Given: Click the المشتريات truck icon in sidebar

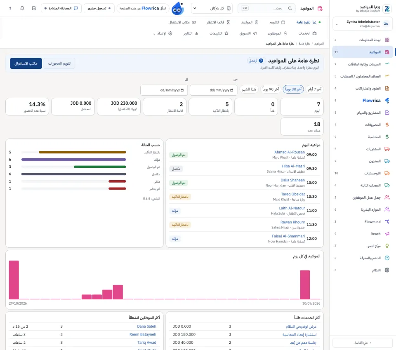Looking at the screenshot, I should pyautogui.click(x=387, y=149).
